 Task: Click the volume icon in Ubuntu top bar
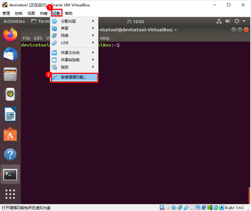[228, 21]
